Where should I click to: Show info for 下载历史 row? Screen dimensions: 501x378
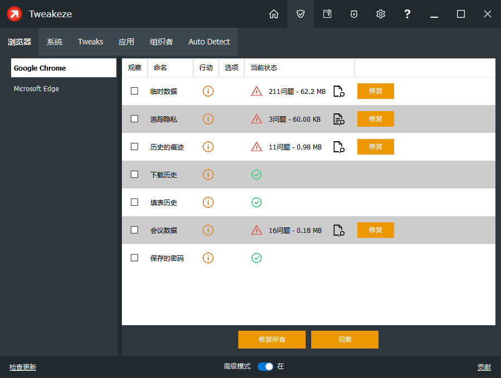coord(208,175)
